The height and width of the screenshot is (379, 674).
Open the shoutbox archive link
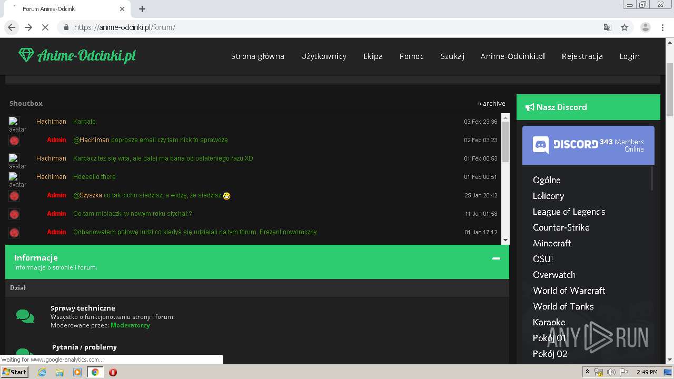point(491,104)
